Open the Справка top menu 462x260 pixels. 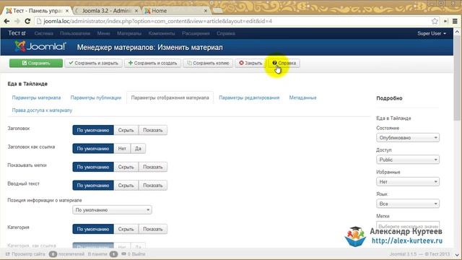pos(226,34)
